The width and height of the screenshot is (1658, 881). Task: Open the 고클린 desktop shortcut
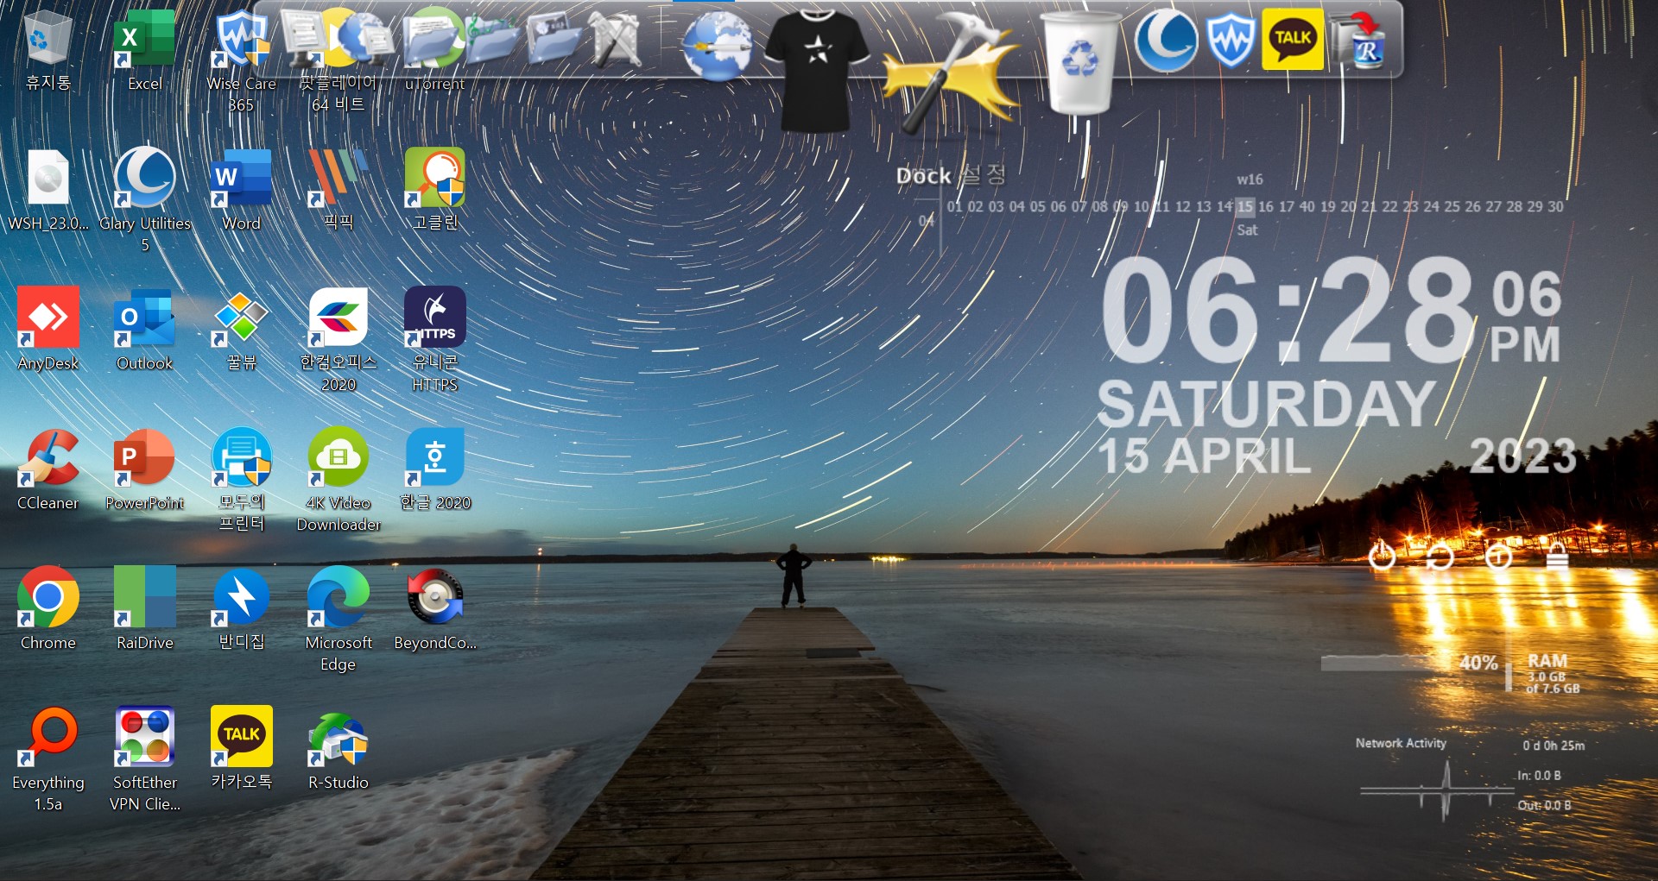point(434,190)
